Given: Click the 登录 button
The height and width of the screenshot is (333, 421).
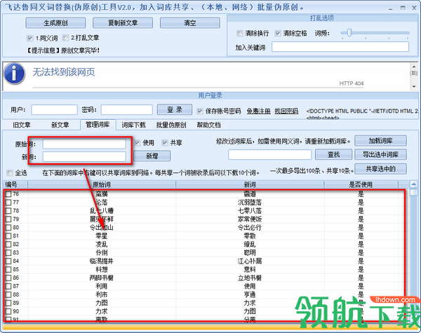Looking at the screenshot, I should coord(175,109).
